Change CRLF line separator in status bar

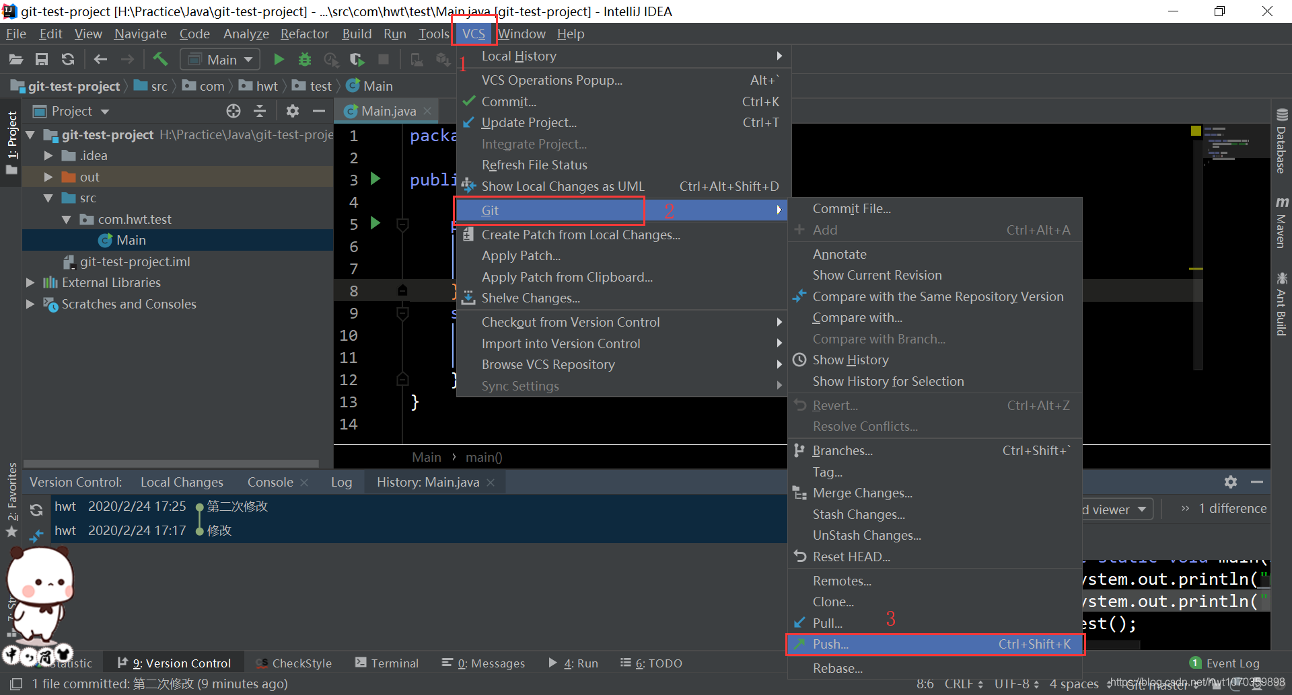(x=964, y=684)
